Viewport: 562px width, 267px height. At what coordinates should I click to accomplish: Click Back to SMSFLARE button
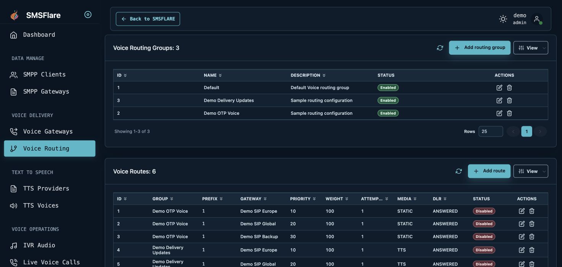[x=148, y=19]
